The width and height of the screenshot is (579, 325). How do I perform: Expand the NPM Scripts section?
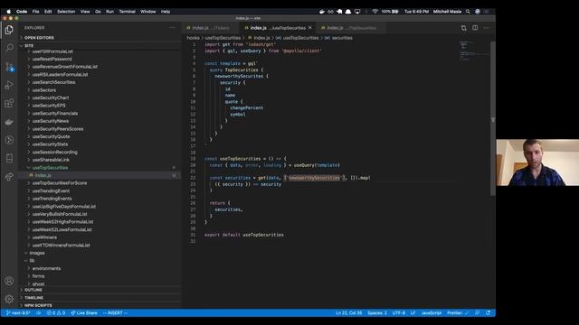click(x=38, y=305)
